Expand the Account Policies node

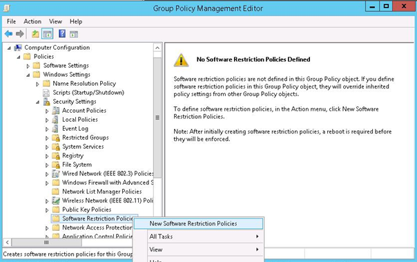[47, 111]
